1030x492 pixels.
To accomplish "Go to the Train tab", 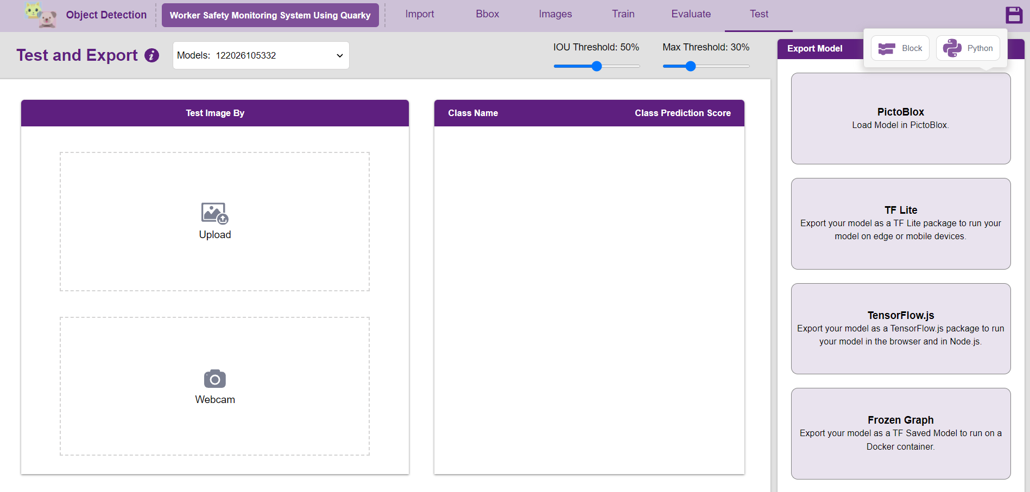I will pyautogui.click(x=623, y=14).
